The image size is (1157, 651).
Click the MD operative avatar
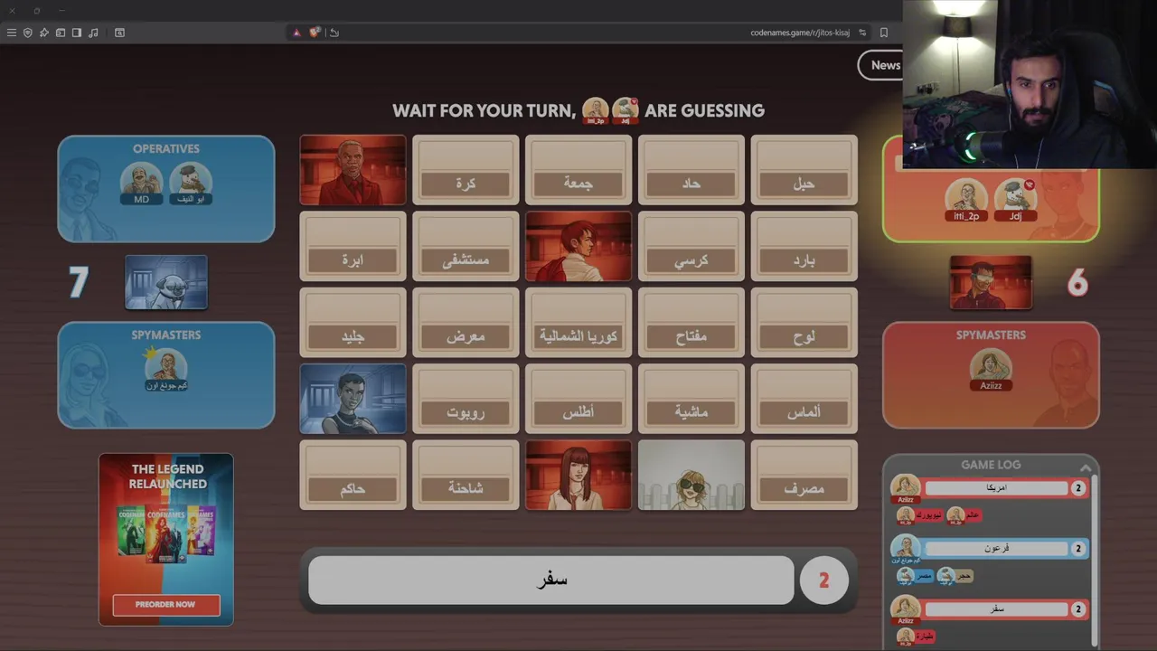coord(142,184)
